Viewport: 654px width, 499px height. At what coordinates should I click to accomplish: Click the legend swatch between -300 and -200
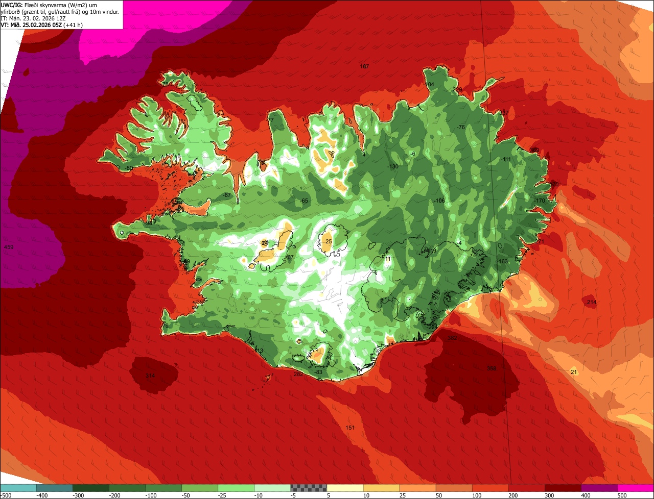pyautogui.click(x=91, y=488)
